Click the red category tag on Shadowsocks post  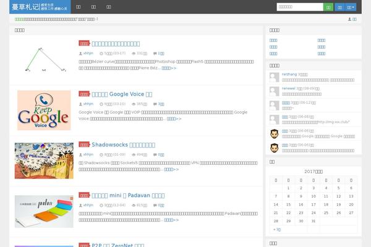pos(84,144)
